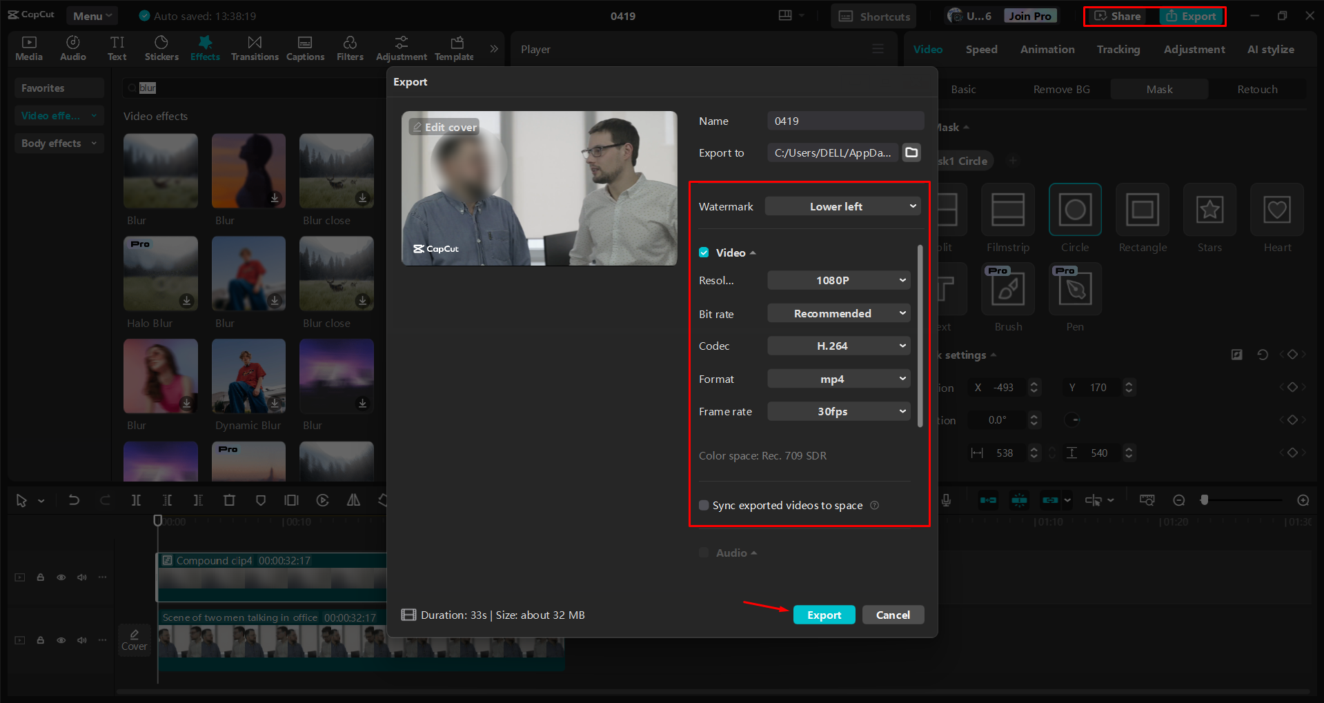Toggle the Audio export checkbox
1324x703 pixels.
pos(704,553)
